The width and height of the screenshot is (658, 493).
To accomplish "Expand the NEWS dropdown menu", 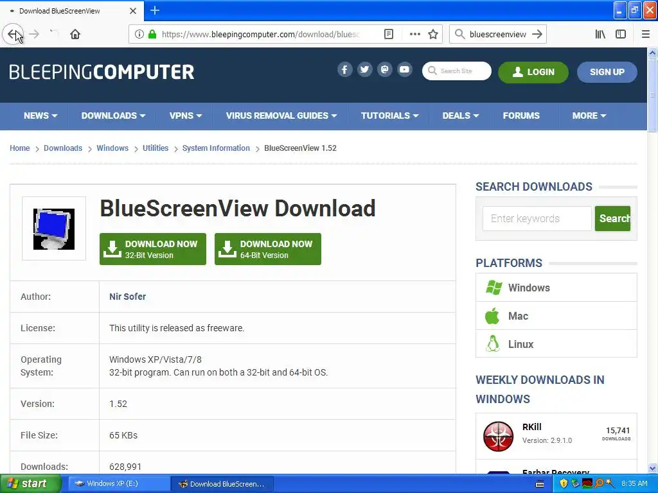I will (40, 116).
